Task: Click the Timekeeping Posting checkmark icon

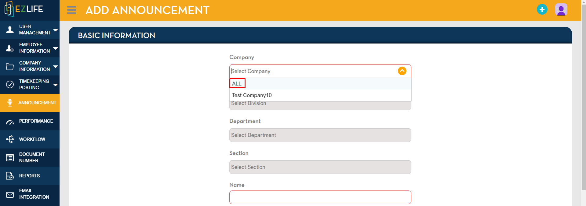Action: coord(10,84)
